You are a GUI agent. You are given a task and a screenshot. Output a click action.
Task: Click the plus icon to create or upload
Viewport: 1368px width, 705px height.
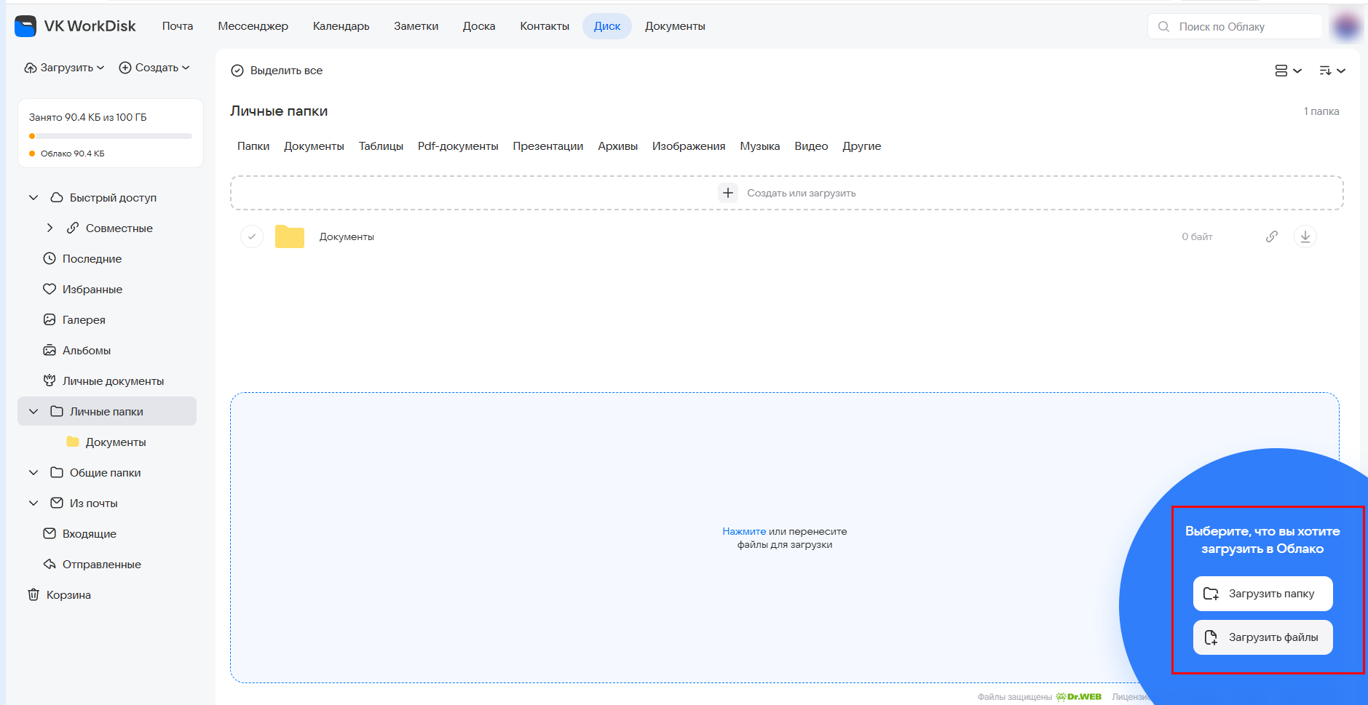(727, 193)
